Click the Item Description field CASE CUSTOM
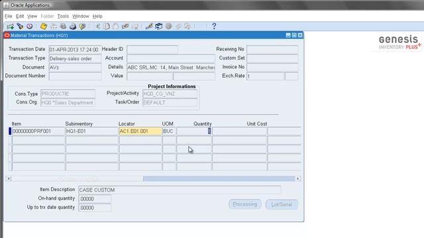This screenshot has height=238, width=424. point(180,190)
